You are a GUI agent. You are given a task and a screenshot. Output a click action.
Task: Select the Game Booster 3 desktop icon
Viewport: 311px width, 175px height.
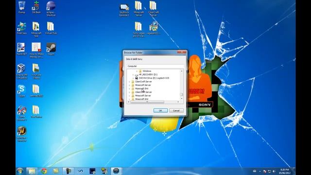coord(21,113)
